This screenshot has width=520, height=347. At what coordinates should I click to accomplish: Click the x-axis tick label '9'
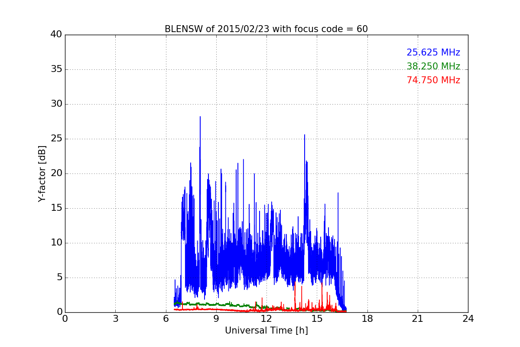coord(216,319)
